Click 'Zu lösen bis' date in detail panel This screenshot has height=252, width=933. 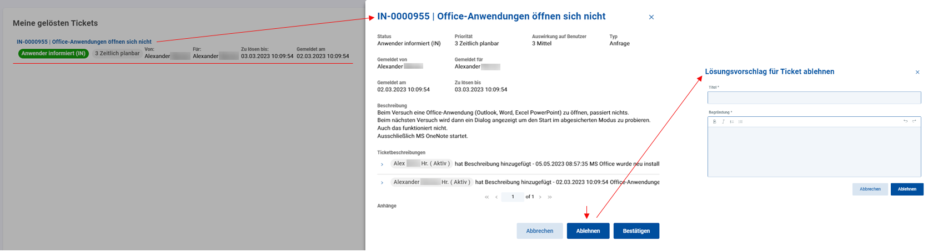tap(481, 90)
